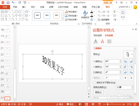Switch to the Animations ribbon tab
This screenshot has height=106, width=139.
51,7
